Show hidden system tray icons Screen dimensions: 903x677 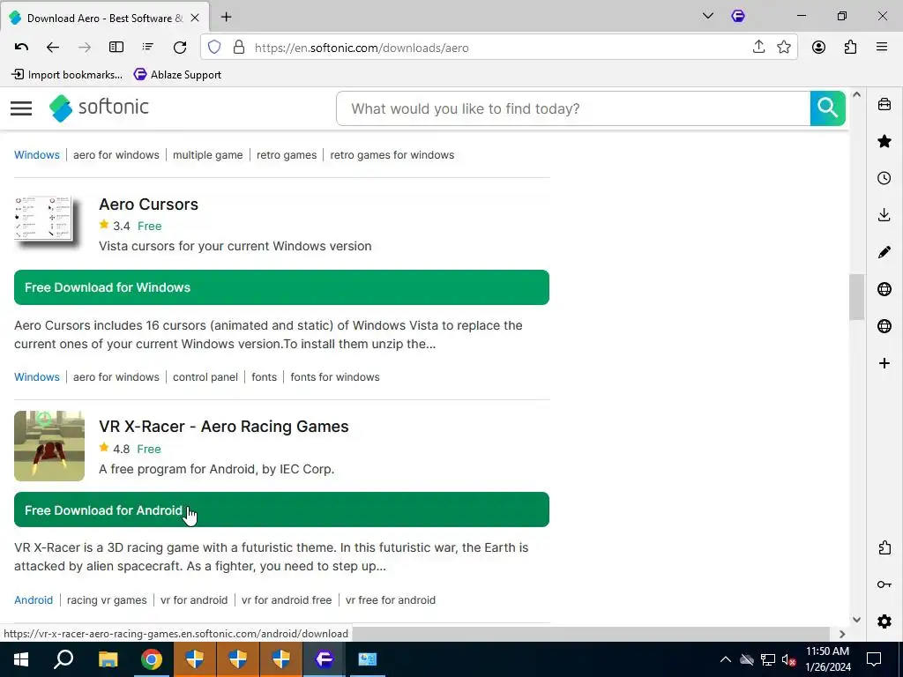pos(726,659)
